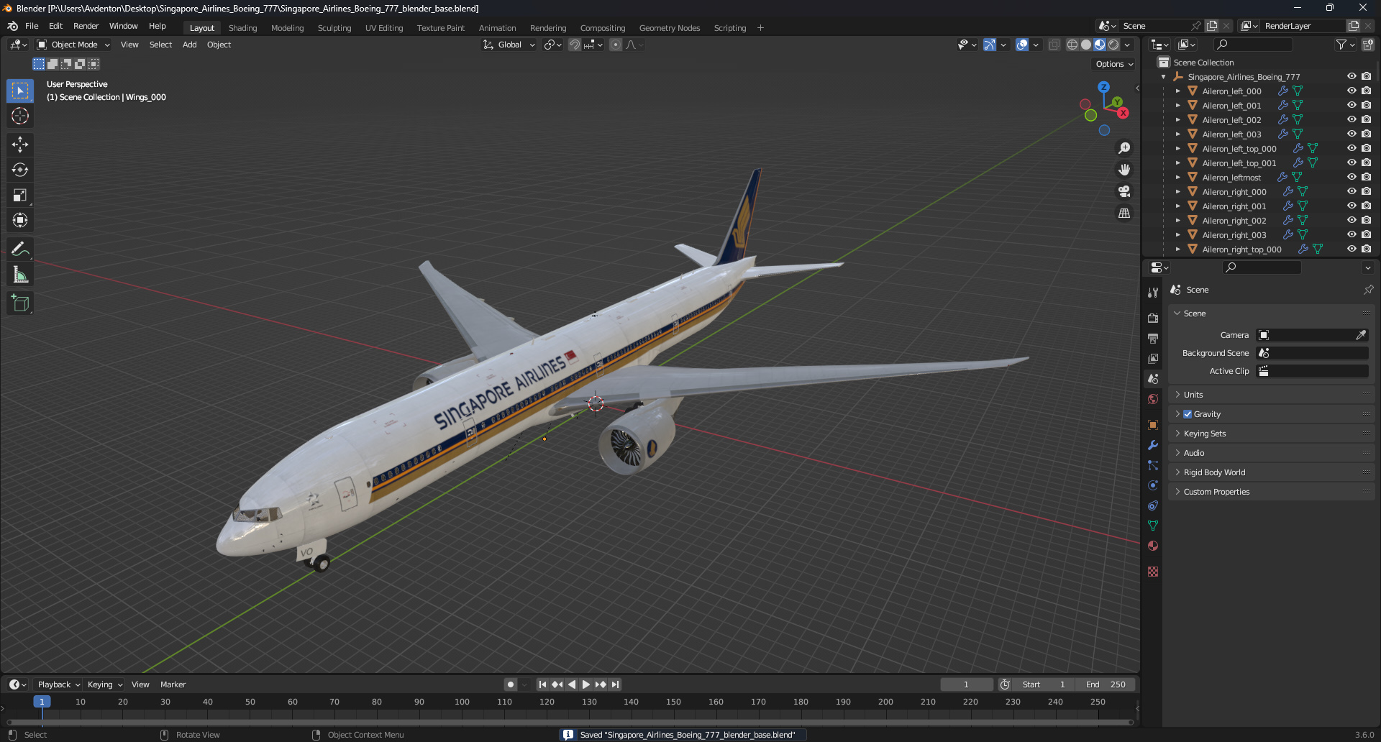Select the Measure tool

tap(20, 275)
